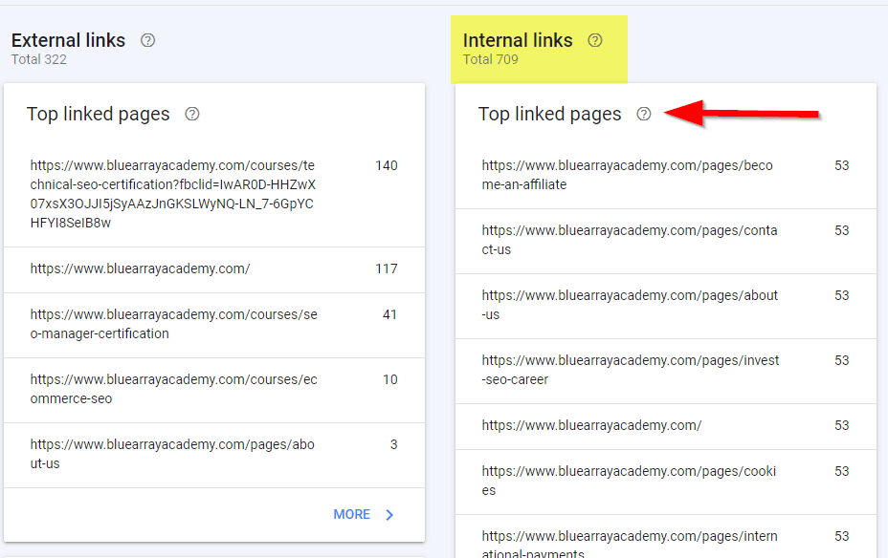Click 53 count beside invest-seo-career
The image size is (888, 558).
pyautogui.click(x=841, y=360)
